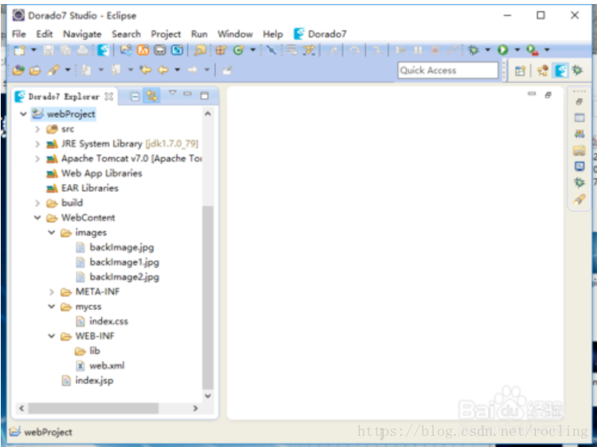Screen dimensions: 597x447
Task: Collapse the WEB-INF folder node
Action: [52, 336]
